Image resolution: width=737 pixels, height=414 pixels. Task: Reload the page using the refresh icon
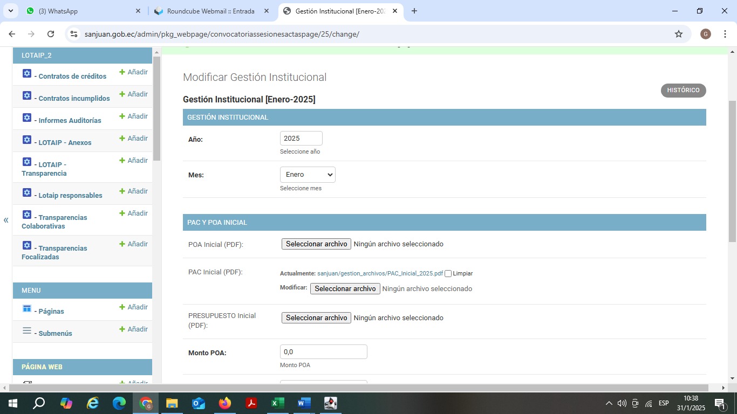[51, 34]
